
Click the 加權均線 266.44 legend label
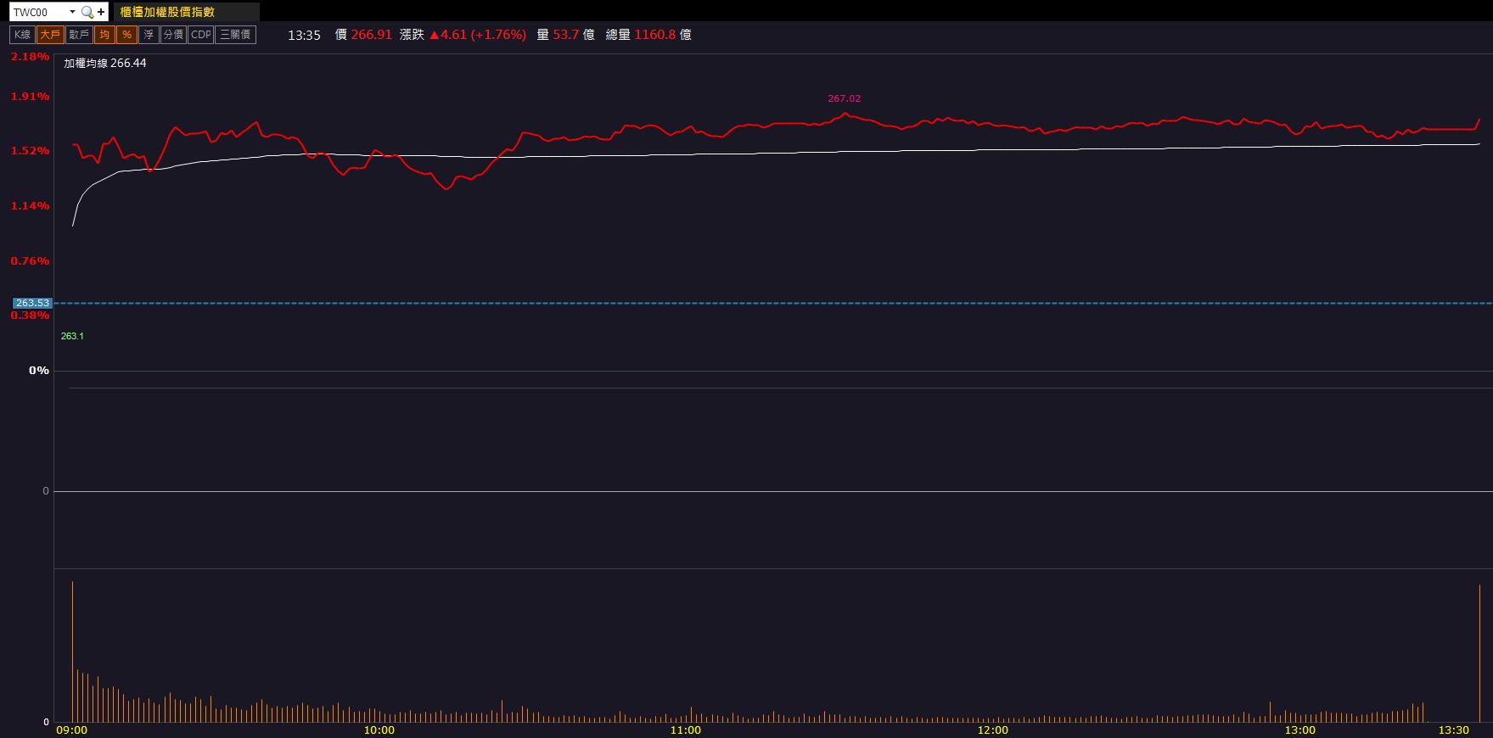tap(105, 63)
